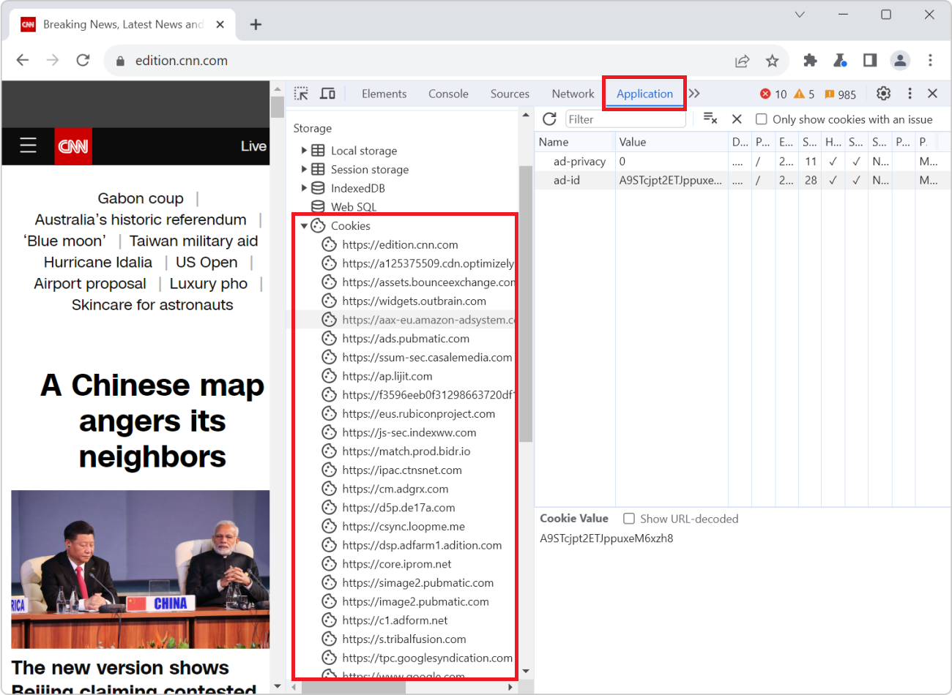Select https://core.iprom.net cookie origin
Image resolution: width=952 pixels, height=695 pixels.
tap(396, 564)
